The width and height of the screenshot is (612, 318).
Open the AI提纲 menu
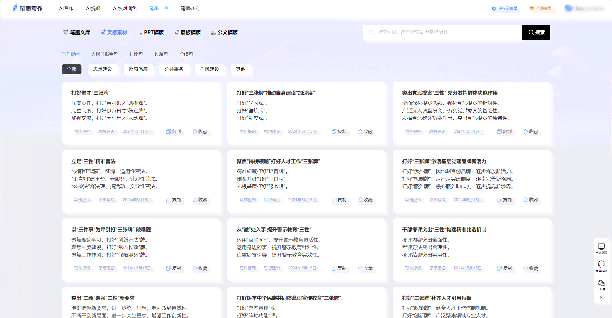93,8
